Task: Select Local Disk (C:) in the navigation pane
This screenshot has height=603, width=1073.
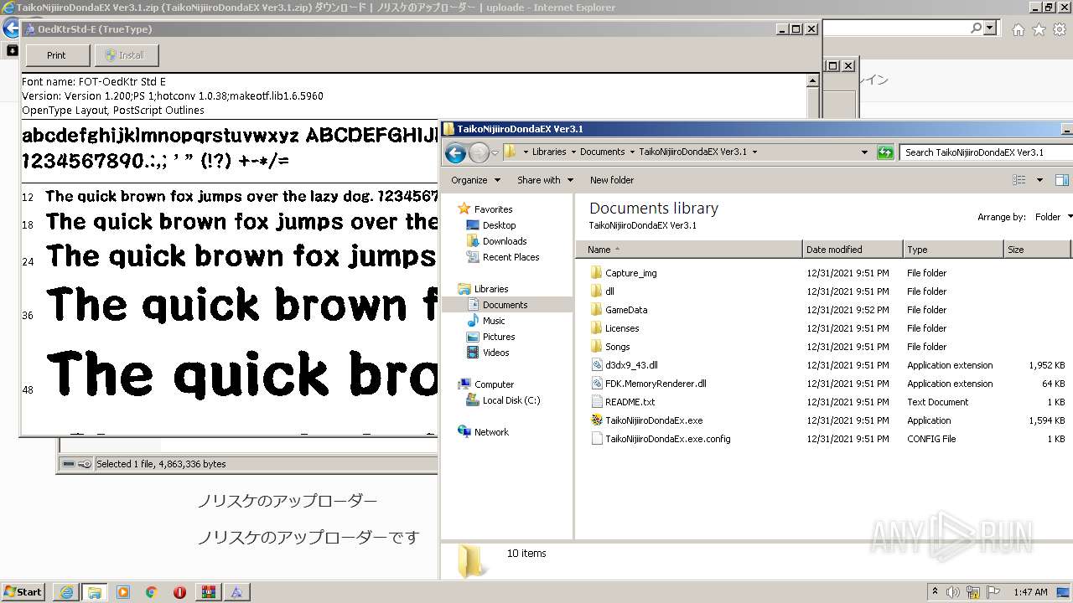Action: (x=511, y=400)
